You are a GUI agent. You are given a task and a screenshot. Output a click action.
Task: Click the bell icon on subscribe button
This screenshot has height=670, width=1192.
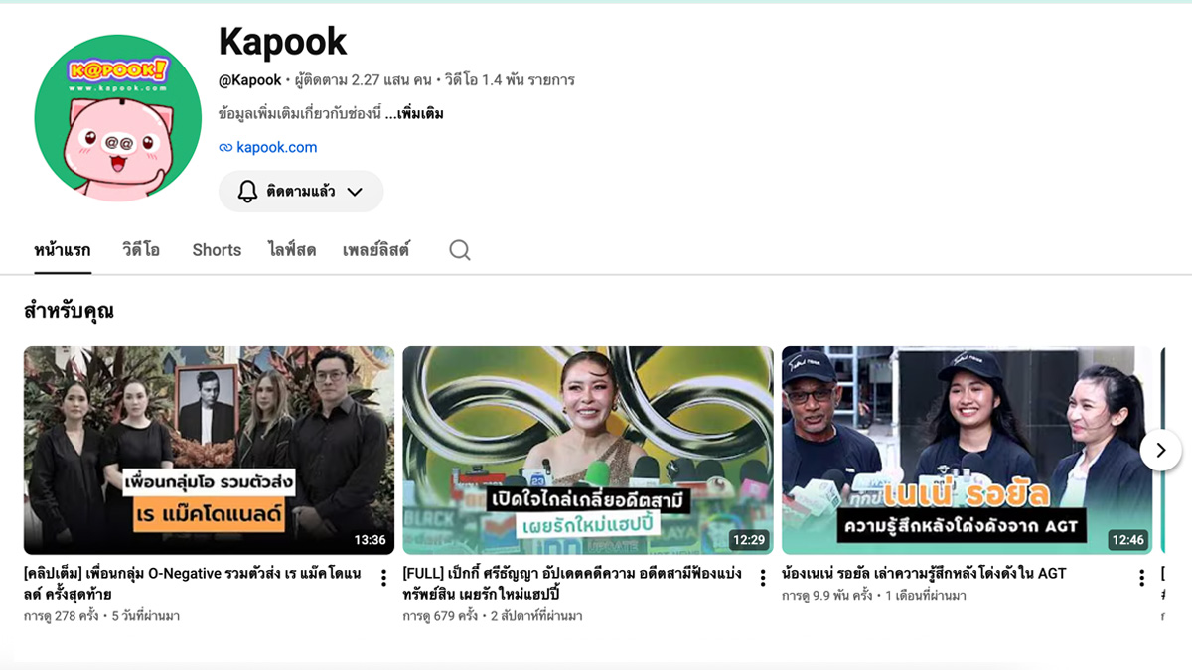[x=247, y=192]
